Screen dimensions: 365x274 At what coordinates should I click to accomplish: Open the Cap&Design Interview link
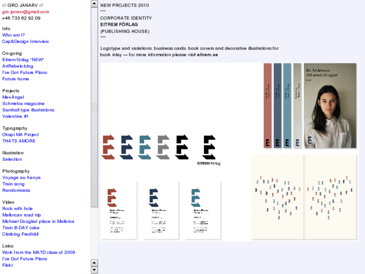pos(26,41)
